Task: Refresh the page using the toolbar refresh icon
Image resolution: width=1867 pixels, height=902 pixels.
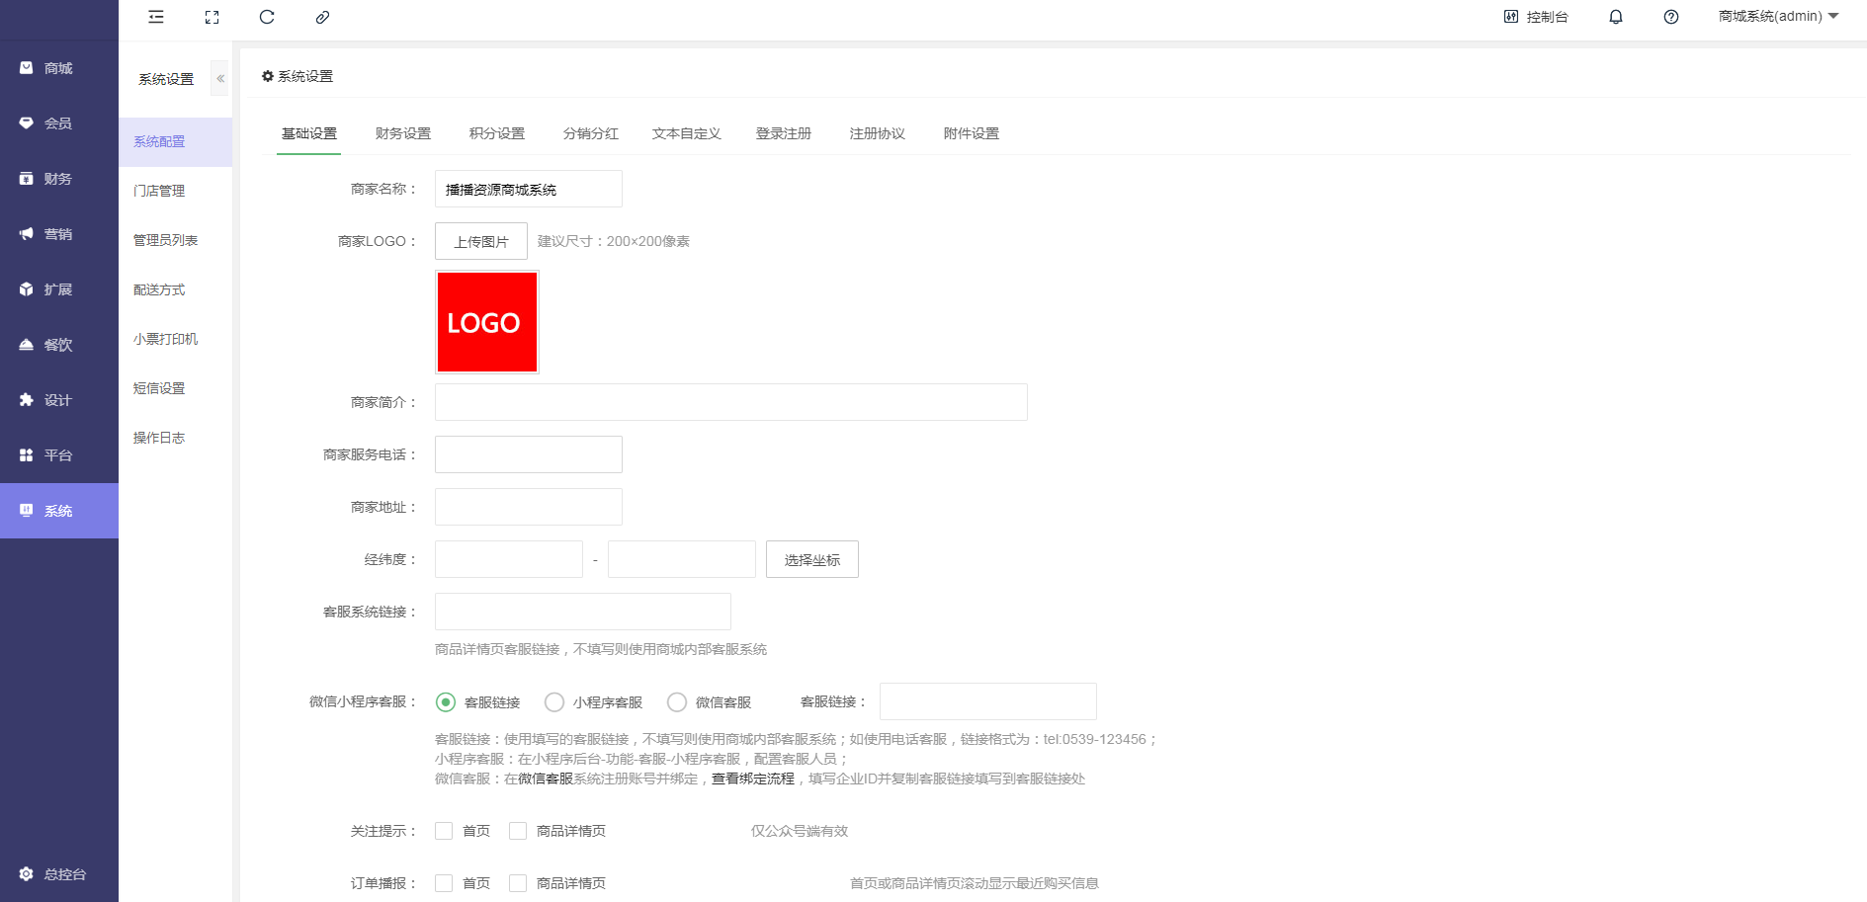Action: [266, 17]
